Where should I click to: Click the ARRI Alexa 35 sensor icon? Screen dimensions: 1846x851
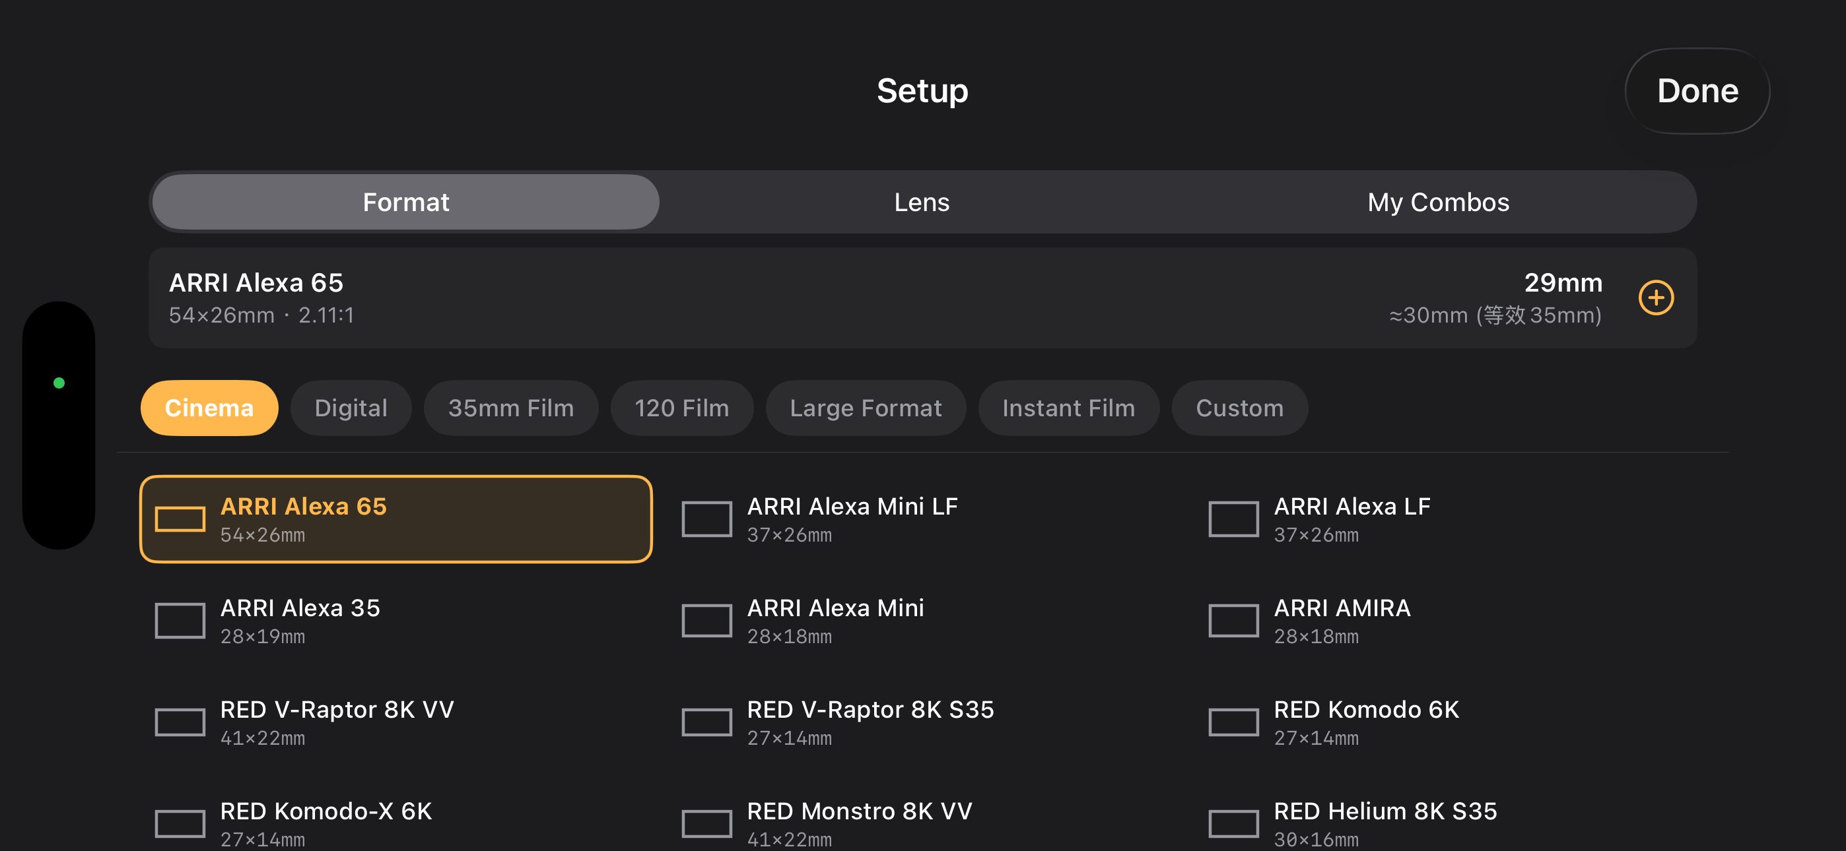click(180, 620)
